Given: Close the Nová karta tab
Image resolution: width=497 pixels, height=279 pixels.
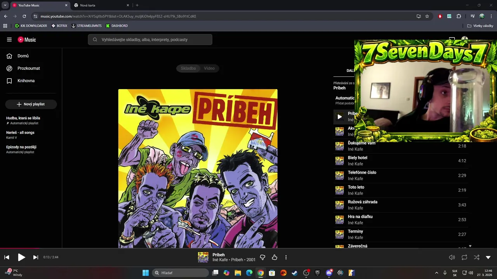Looking at the screenshot, I should point(128,5).
